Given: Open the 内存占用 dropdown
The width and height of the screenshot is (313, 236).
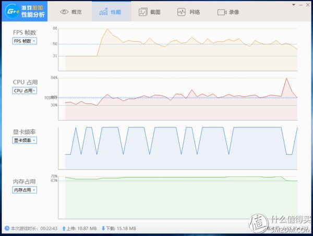Looking at the screenshot, I should pos(25,190).
